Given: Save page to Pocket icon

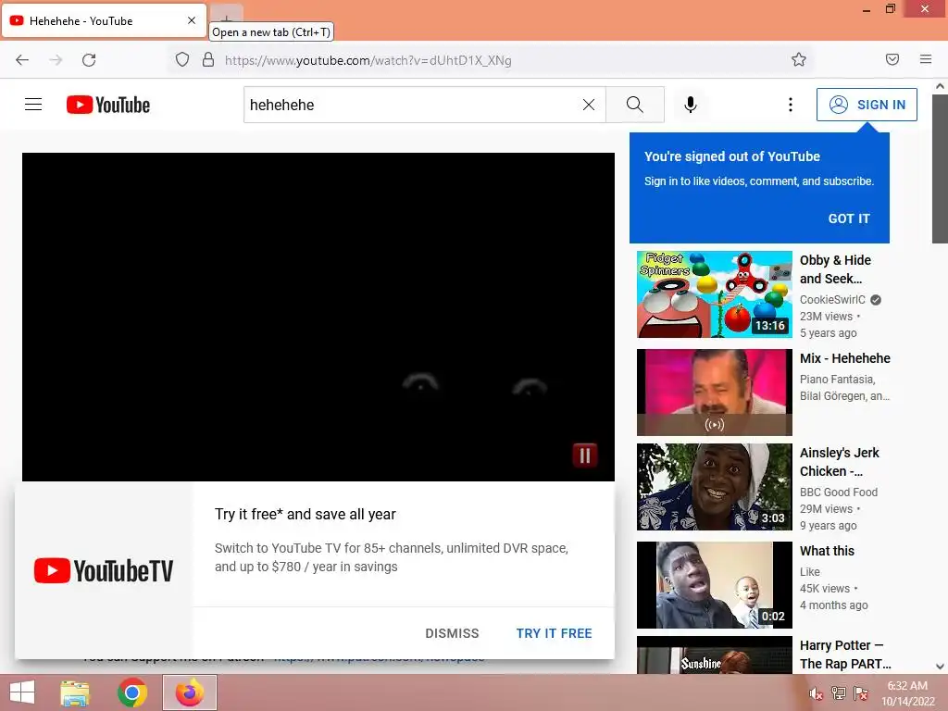Looking at the screenshot, I should coord(892,59).
